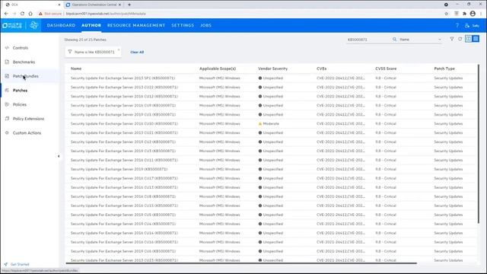The image size is (487, 274).
Task: Open the search-by Name dropdown
Action: click(420, 40)
